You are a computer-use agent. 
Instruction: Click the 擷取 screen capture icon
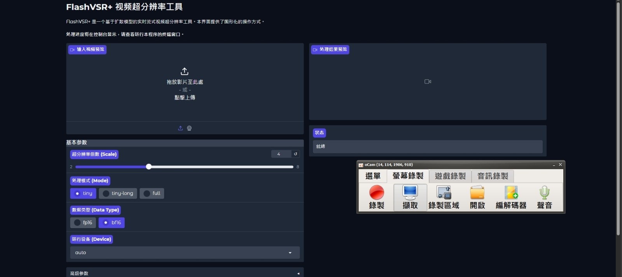click(x=410, y=193)
